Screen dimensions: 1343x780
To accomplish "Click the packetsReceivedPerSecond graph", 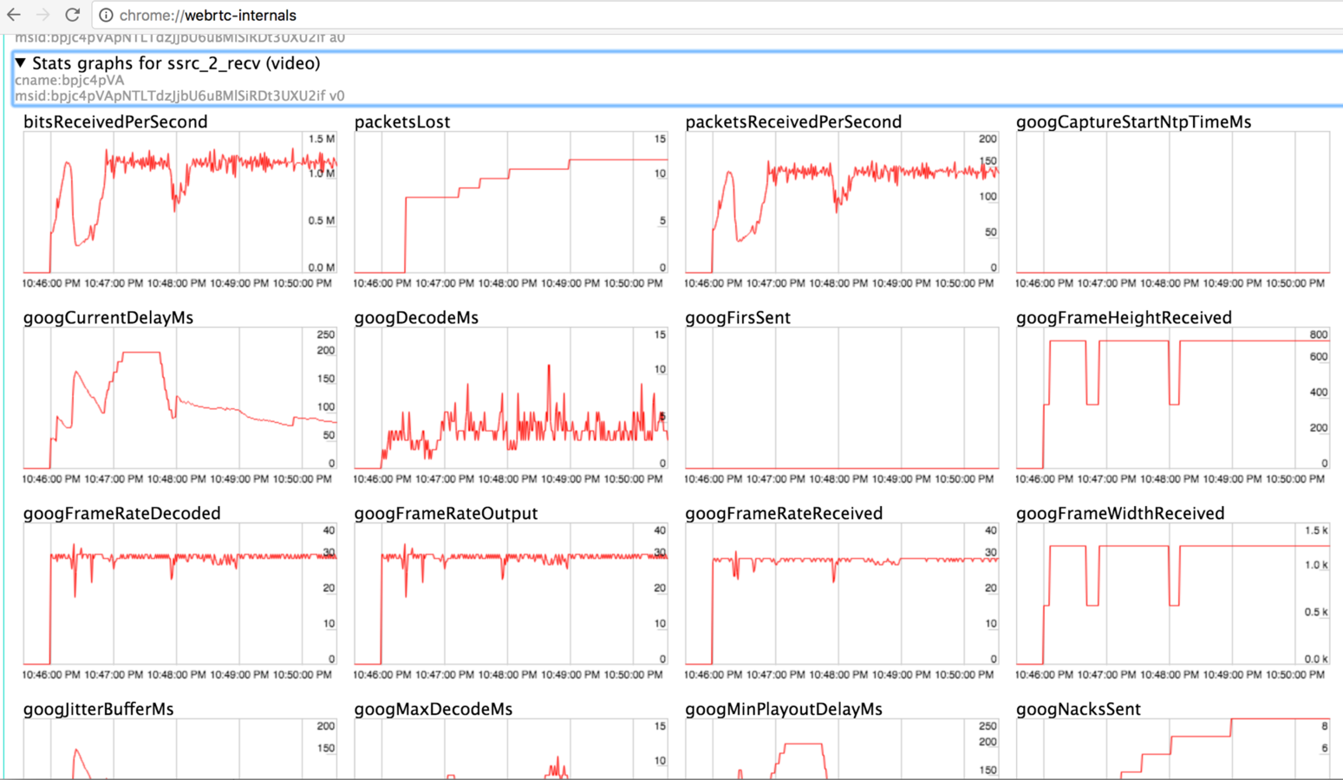I will [x=842, y=202].
